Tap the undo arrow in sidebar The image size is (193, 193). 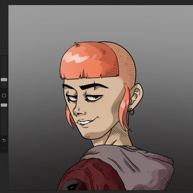pyautogui.click(x=4, y=140)
